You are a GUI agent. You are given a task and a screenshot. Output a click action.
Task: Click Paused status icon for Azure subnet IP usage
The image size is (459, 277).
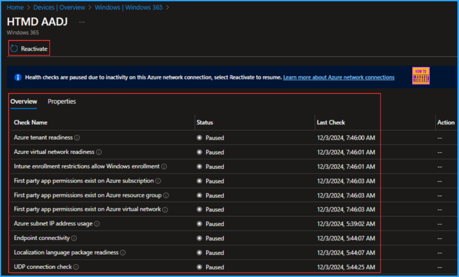pos(199,224)
